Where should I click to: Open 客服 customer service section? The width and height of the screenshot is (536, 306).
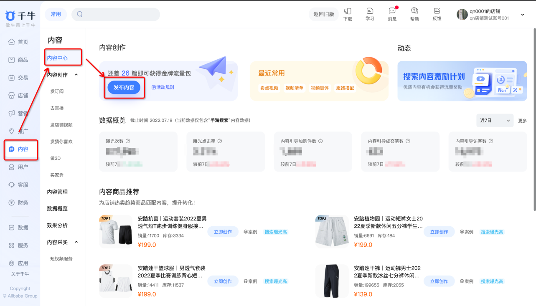click(x=19, y=185)
